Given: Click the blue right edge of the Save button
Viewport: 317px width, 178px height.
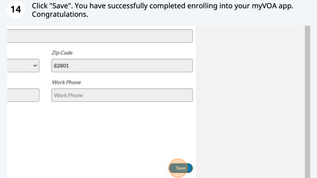Looking at the screenshot, I should 190,168.
